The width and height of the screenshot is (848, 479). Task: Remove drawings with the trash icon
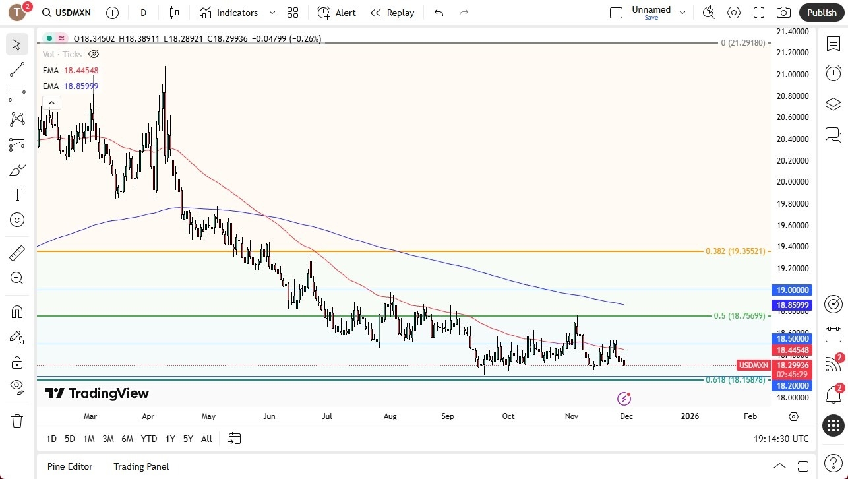17,420
